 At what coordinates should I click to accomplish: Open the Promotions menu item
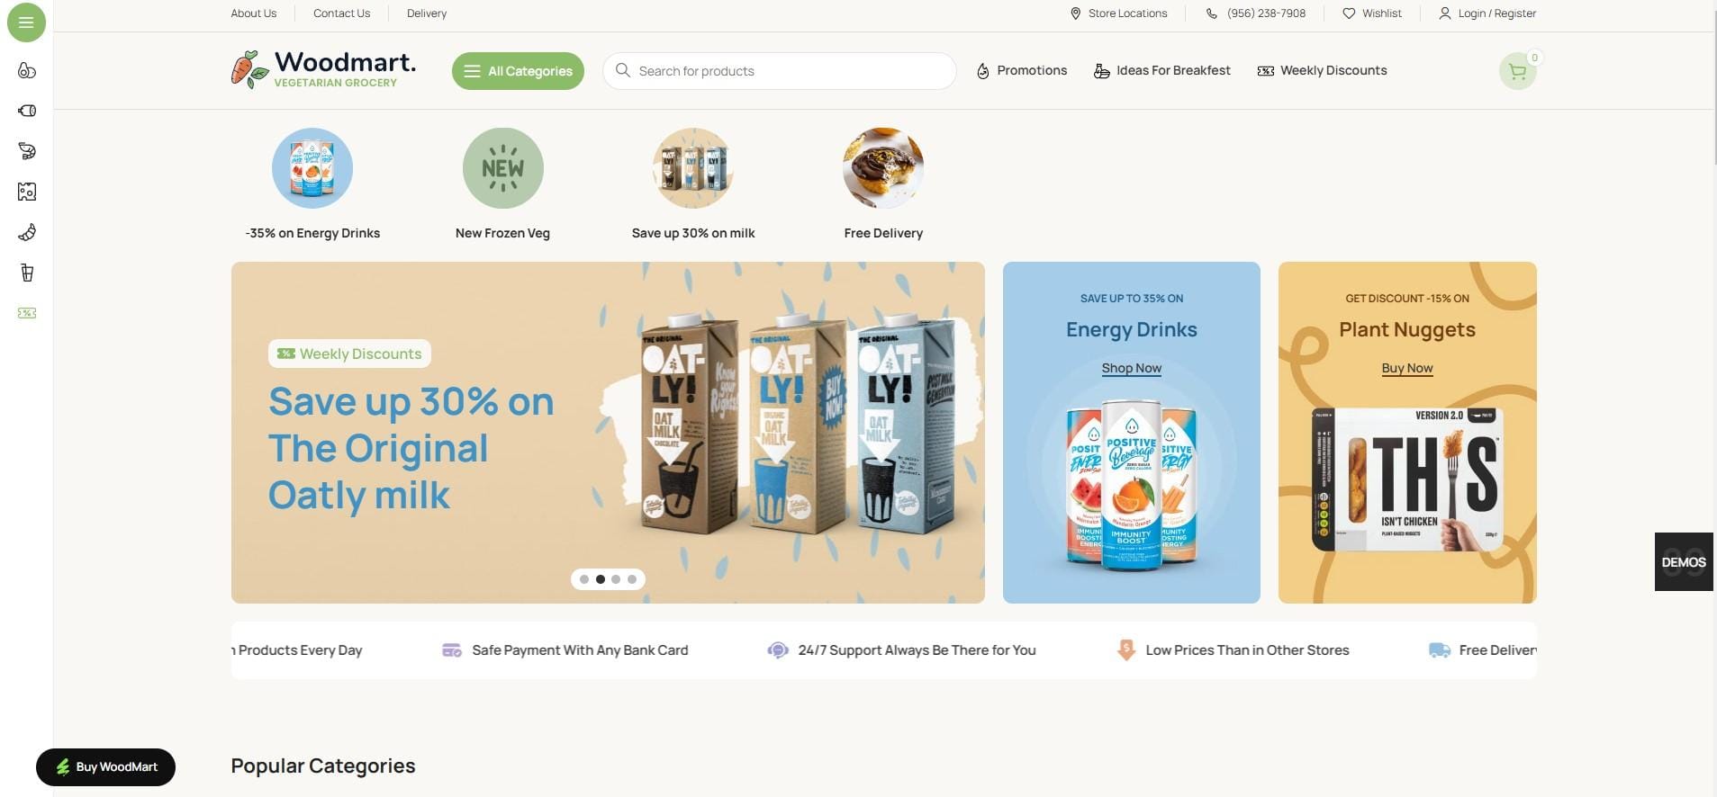[x=1022, y=70]
